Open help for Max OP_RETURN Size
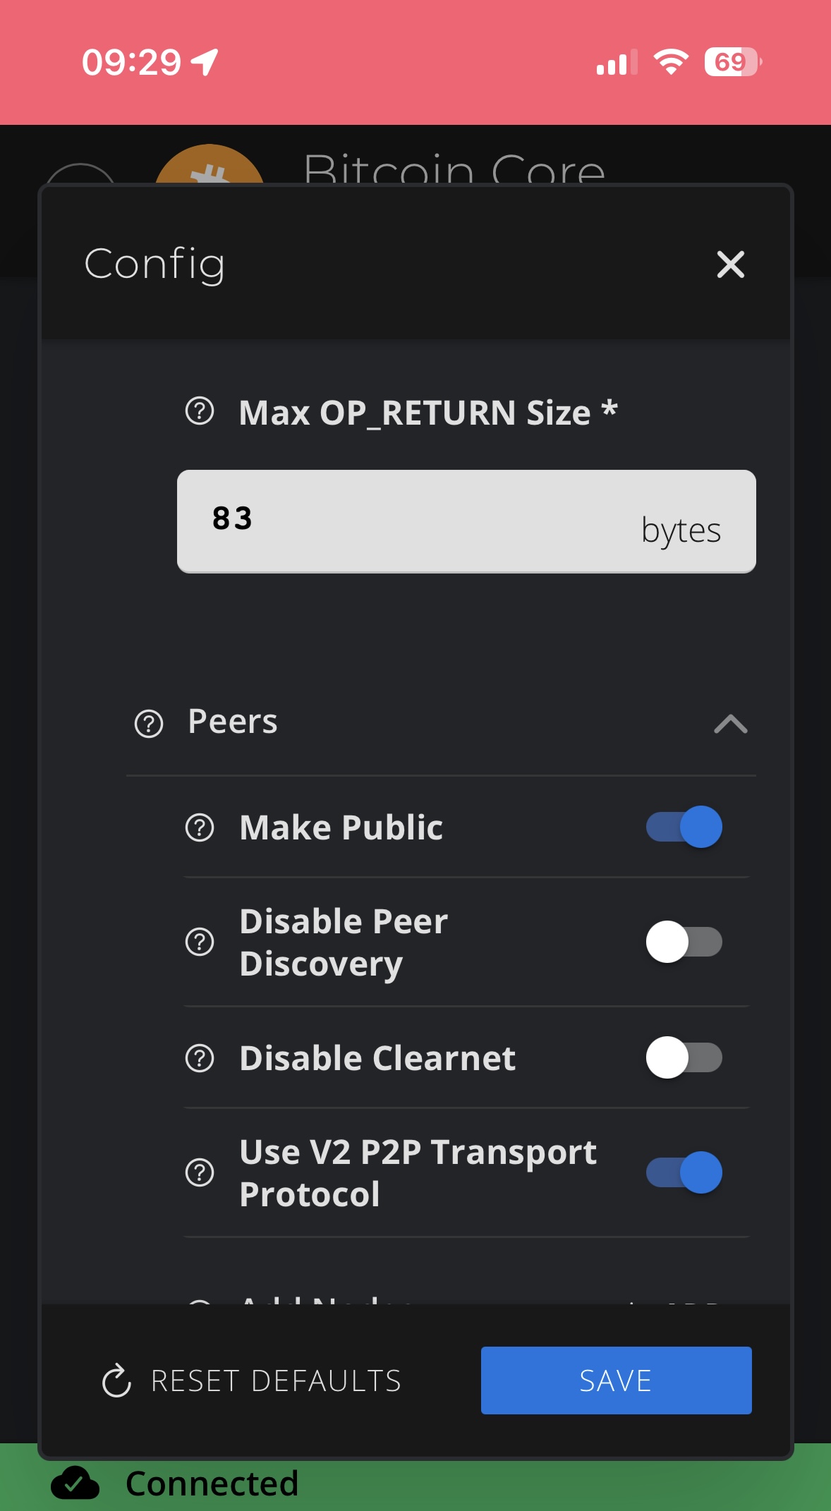 200,411
